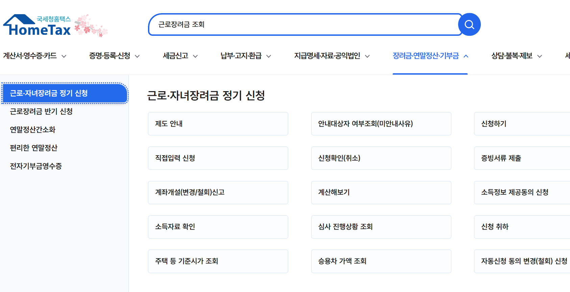
Task: Click the blue magnifier search button
Action: click(469, 24)
